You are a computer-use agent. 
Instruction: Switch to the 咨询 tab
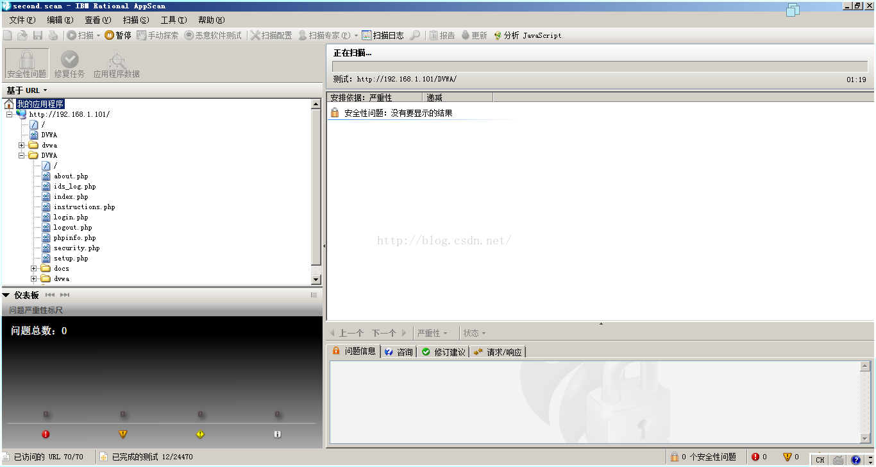(x=399, y=352)
